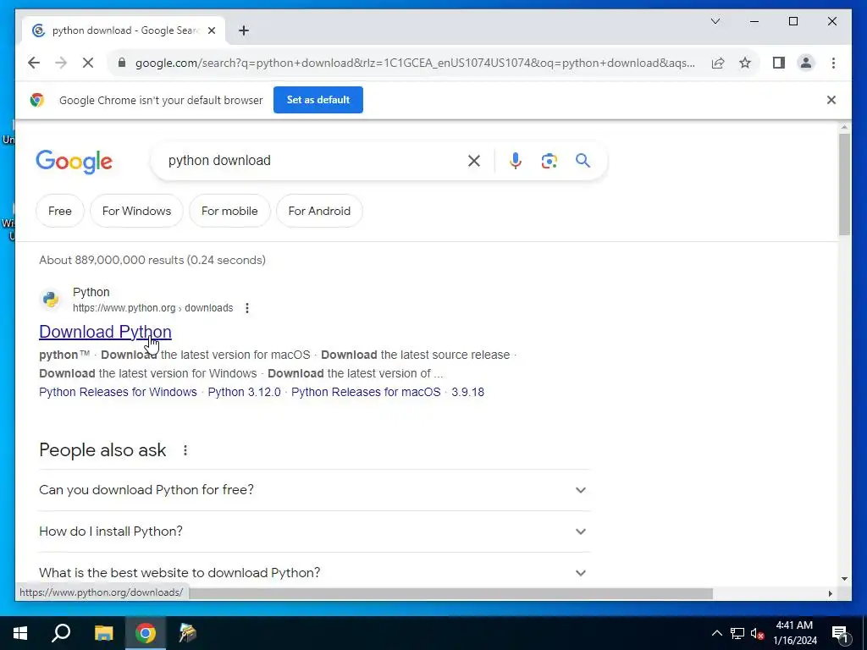Viewport: 867px width, 650px height.
Task: Open File Explorer from taskbar
Action: point(103,633)
